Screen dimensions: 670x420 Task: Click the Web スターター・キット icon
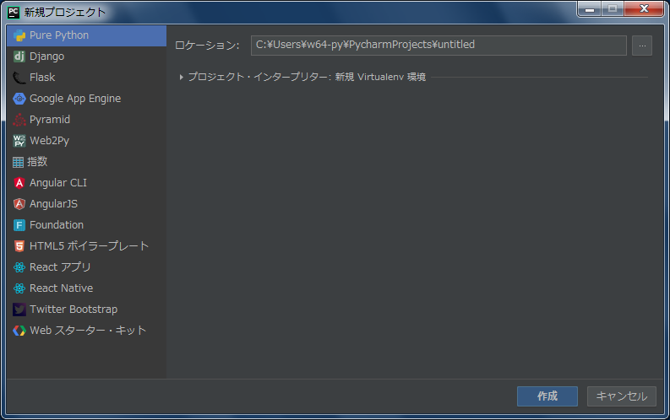[x=19, y=331]
